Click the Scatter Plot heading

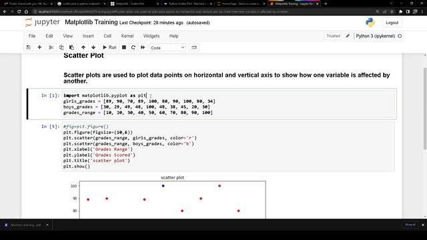[83, 55]
